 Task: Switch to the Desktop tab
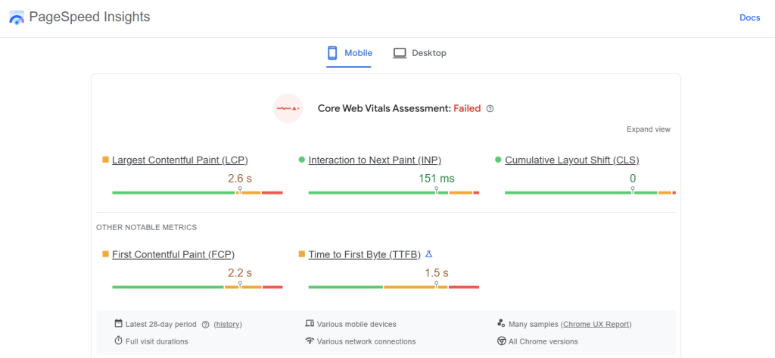pos(419,53)
